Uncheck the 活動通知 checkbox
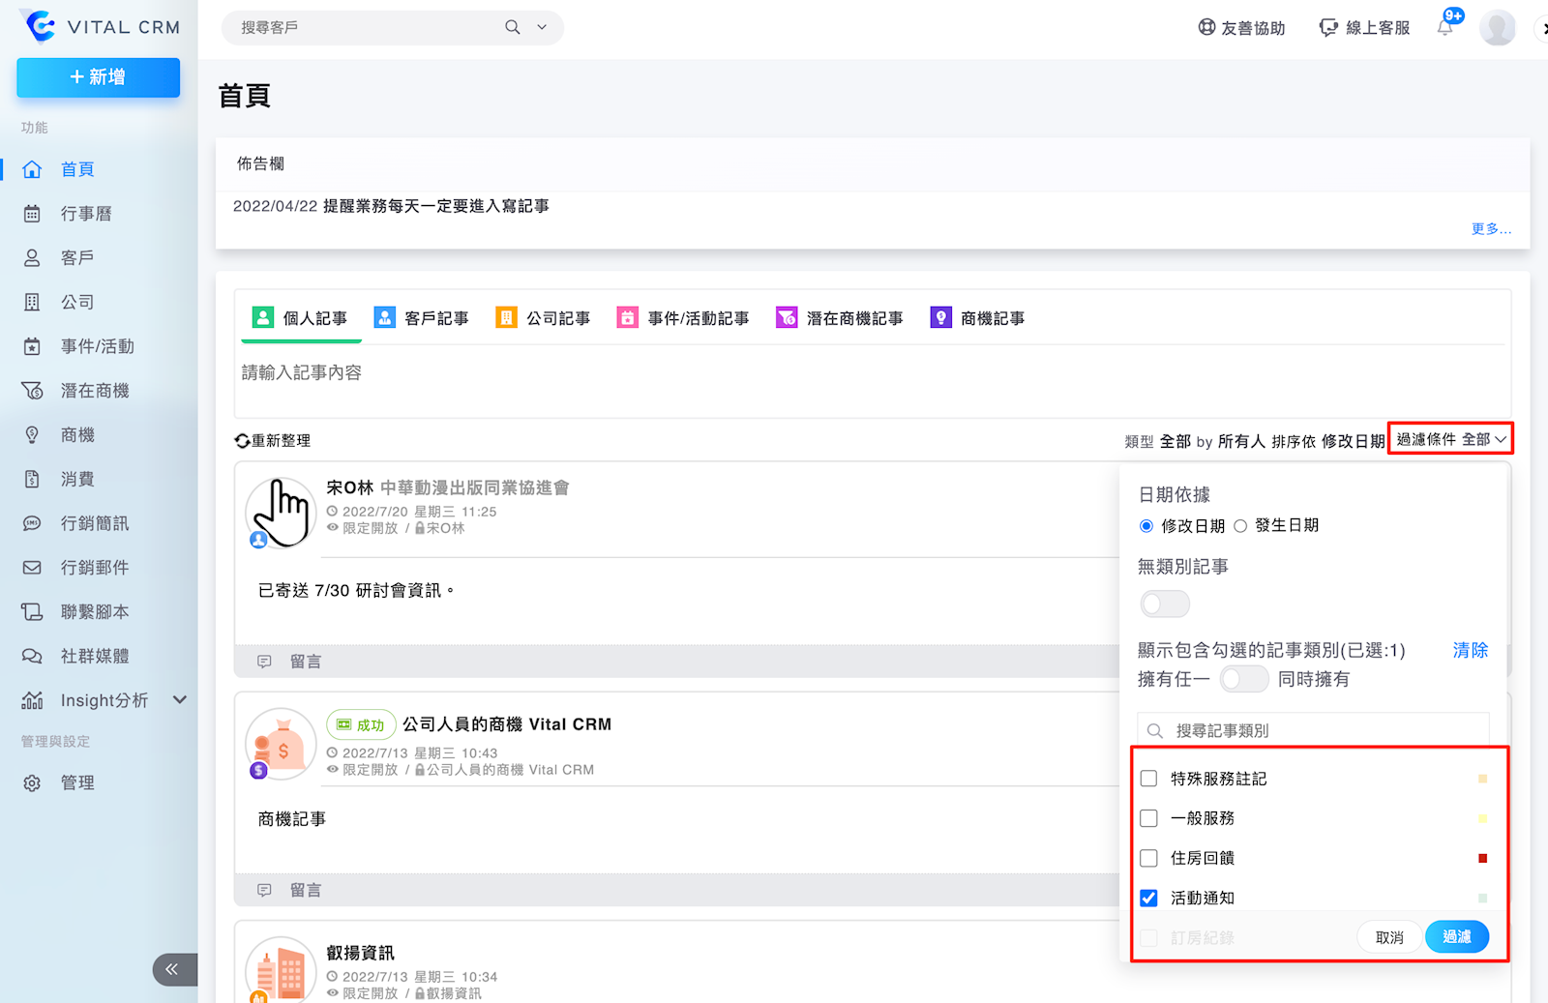 [x=1148, y=898]
